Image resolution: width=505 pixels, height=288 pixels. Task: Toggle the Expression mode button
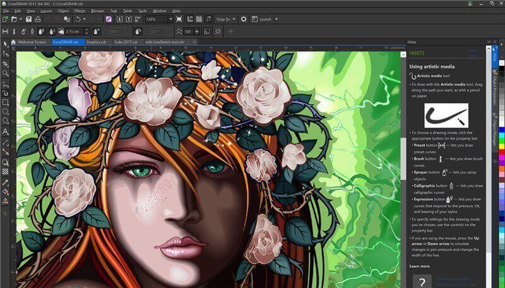point(41,32)
